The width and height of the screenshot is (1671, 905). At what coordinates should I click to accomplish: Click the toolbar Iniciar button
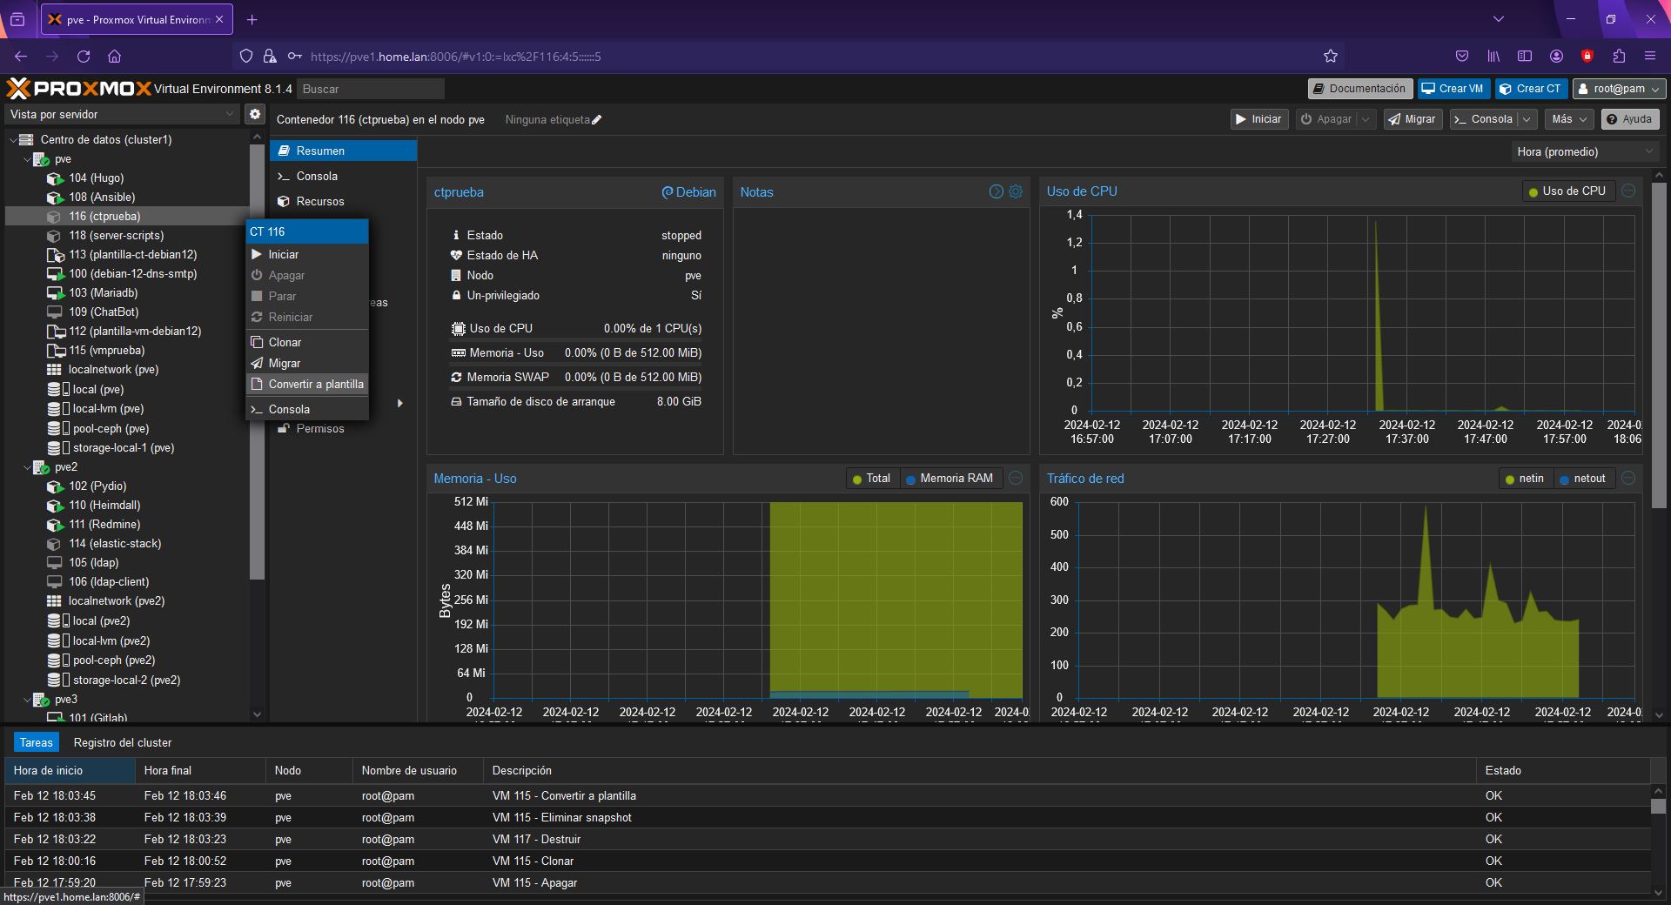(1258, 119)
